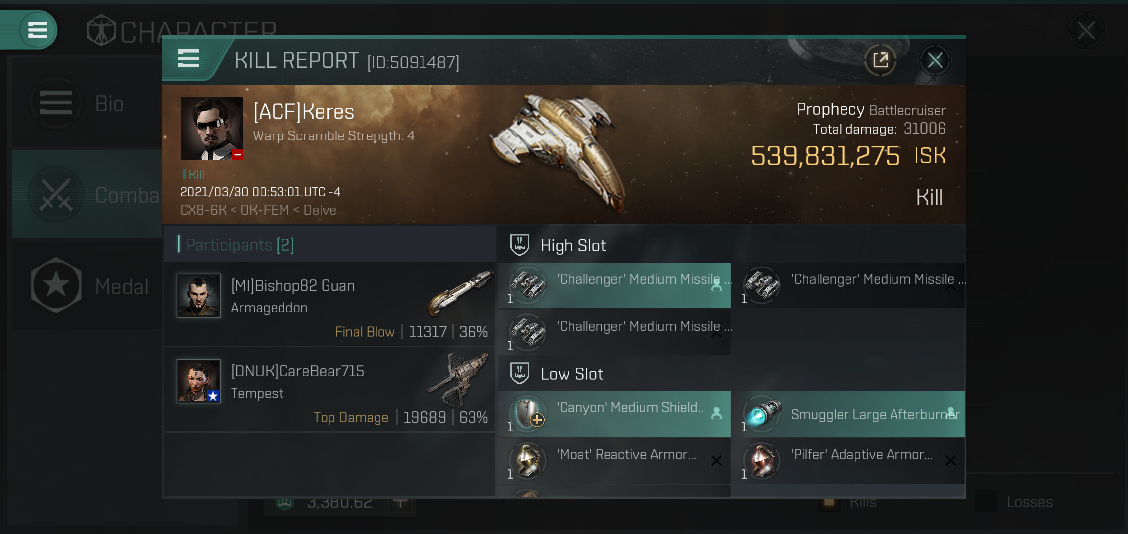Toggle the Losses filter checkbox
The height and width of the screenshot is (534, 1128).
987,502
